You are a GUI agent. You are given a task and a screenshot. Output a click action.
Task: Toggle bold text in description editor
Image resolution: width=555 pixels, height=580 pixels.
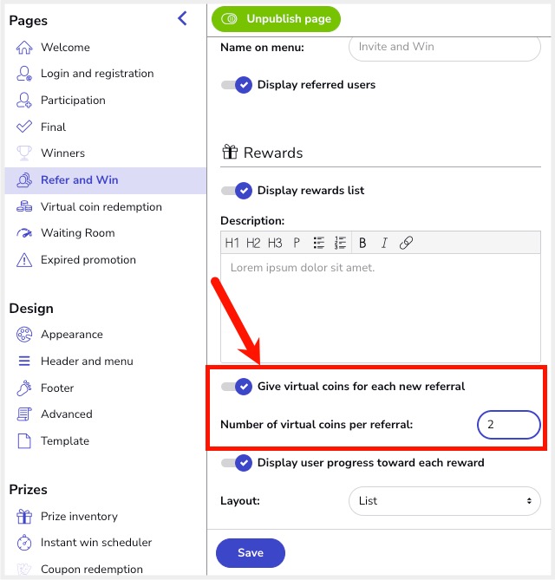(x=362, y=243)
